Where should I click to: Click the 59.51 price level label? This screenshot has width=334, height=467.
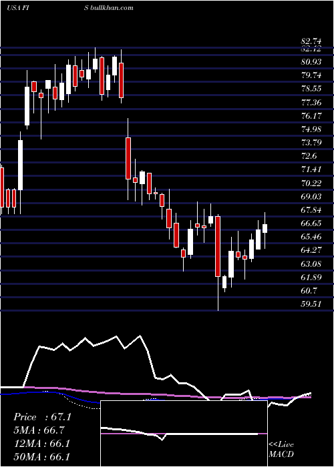click(x=311, y=304)
